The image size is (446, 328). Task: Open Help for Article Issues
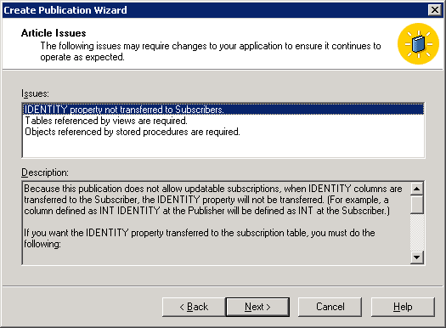[x=403, y=307]
